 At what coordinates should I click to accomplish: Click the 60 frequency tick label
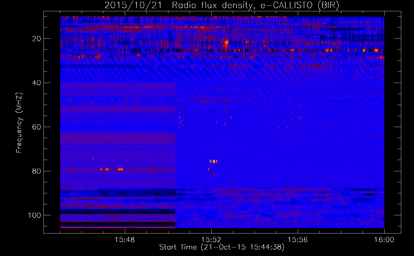click(37, 127)
